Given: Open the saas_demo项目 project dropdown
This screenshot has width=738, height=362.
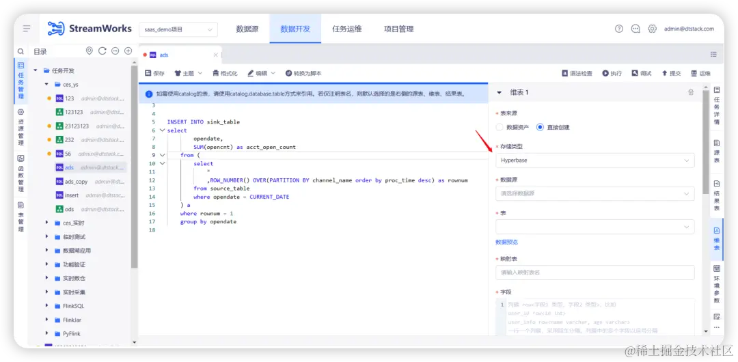Looking at the screenshot, I should [178, 29].
